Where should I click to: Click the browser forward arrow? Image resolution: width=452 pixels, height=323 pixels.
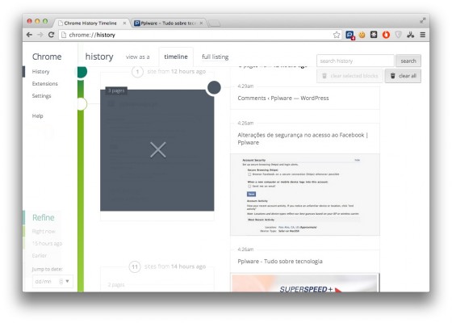pos(40,35)
